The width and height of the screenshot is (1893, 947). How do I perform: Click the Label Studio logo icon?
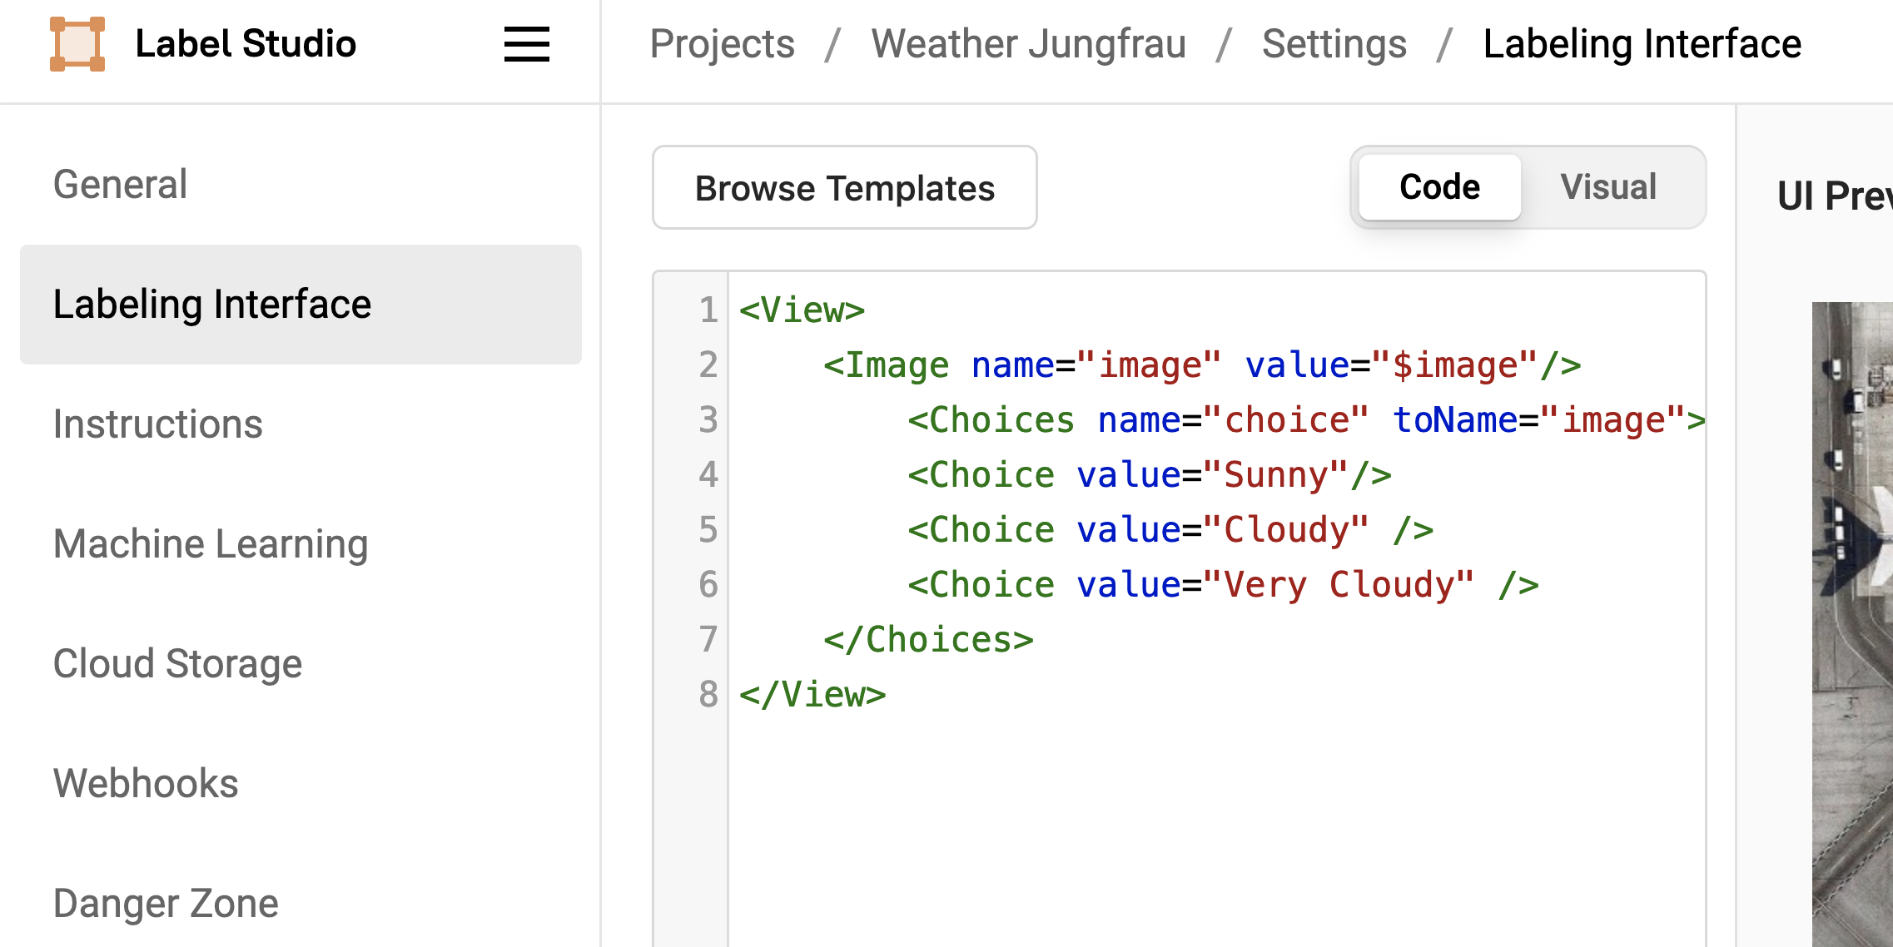click(77, 44)
